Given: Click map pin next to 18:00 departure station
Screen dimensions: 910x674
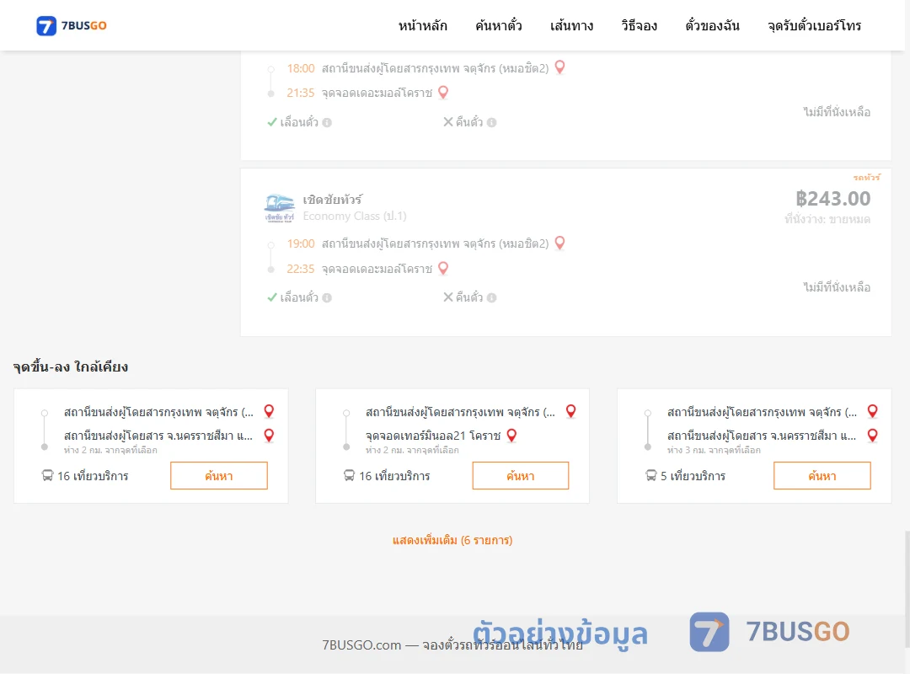Looking at the screenshot, I should tap(559, 67).
